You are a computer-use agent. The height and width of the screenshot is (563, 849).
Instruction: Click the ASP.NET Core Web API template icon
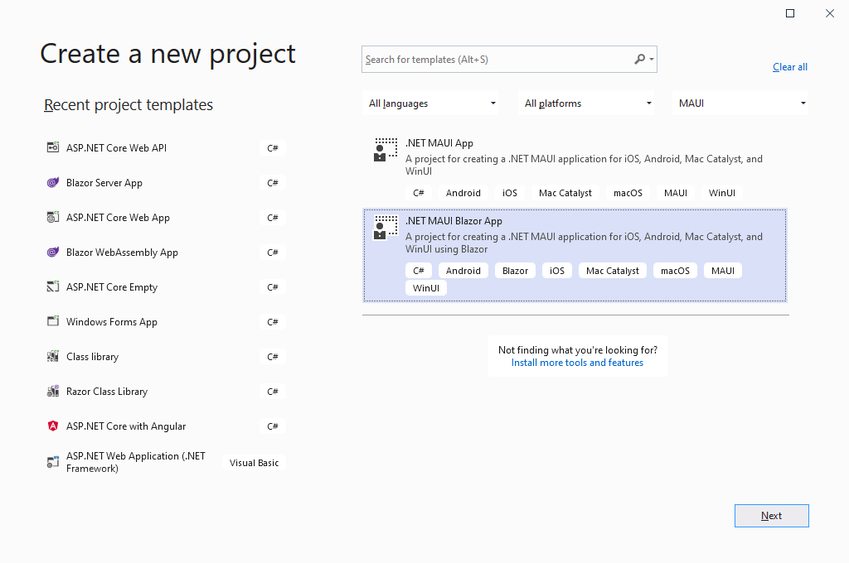click(x=52, y=147)
